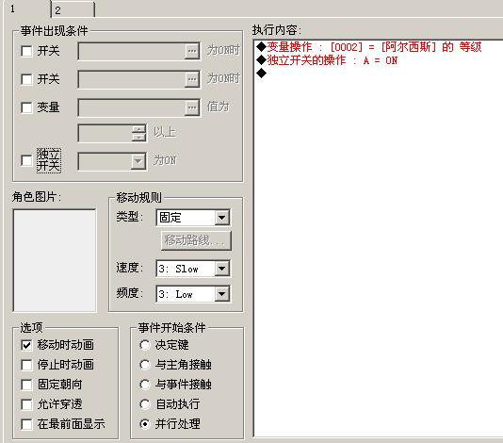This screenshot has height=443, width=503.
Task: Enable the second 开关 condition checkbox
Action: [x=26, y=79]
